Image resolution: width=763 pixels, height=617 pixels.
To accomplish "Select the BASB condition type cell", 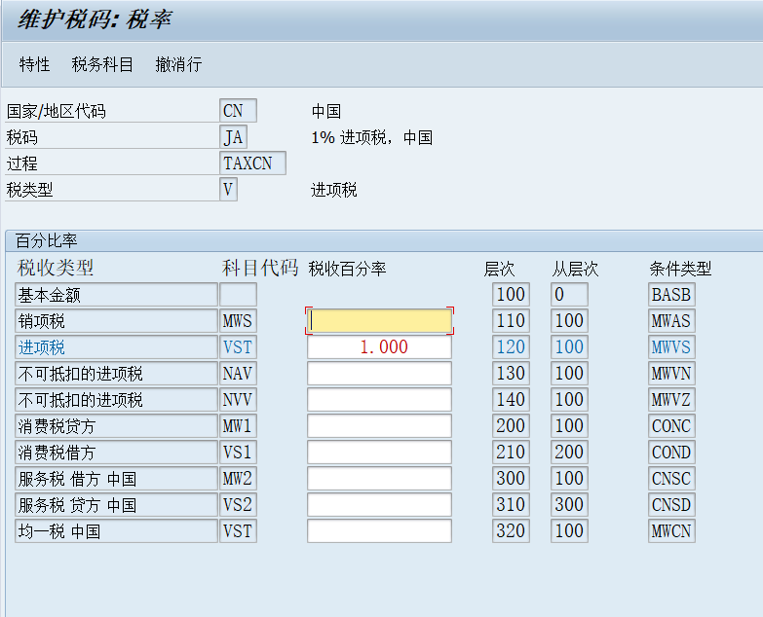I will 671,295.
